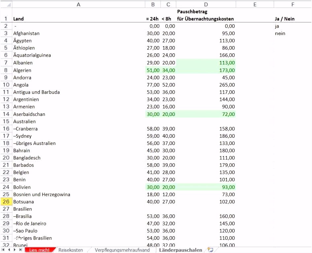This screenshot has width=312, height=253.
Task: Click the 'Benin' cell
Action: tap(78, 180)
